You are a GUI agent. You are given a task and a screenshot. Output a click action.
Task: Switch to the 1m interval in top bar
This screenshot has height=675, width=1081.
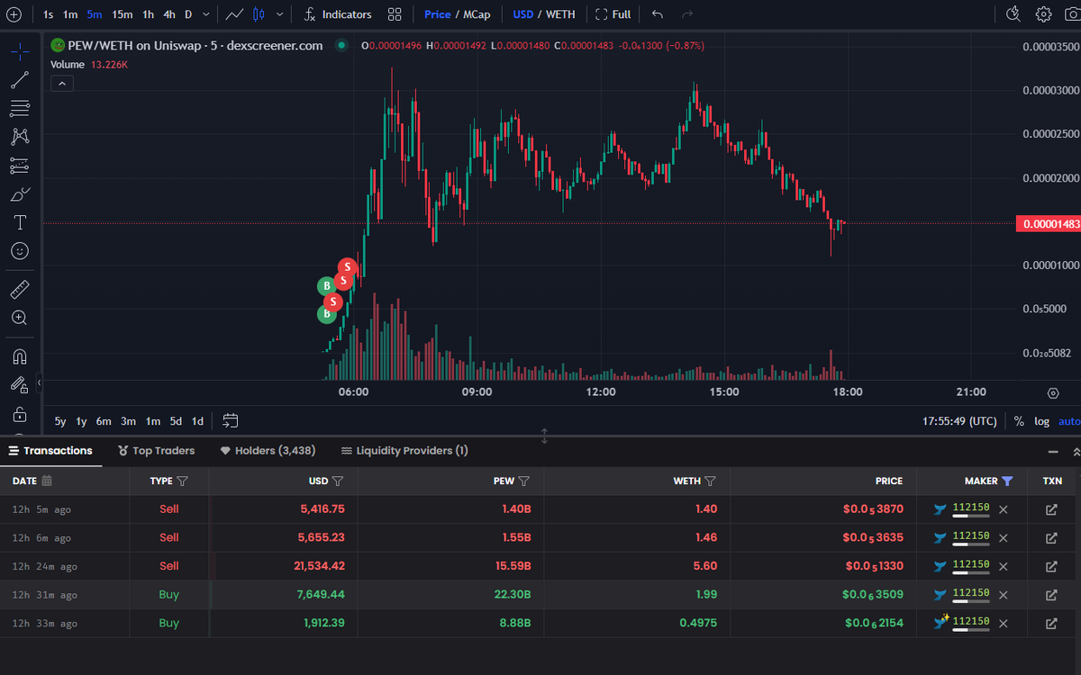[x=70, y=14]
